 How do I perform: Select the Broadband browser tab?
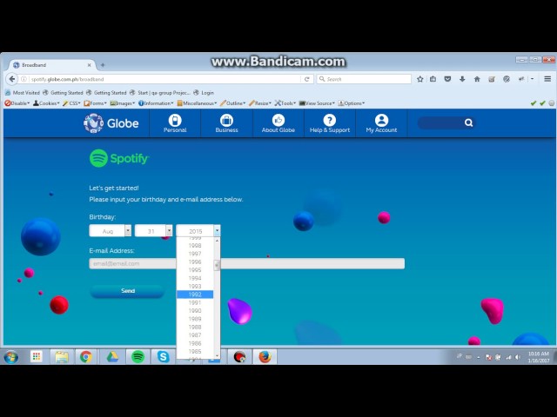click(52, 65)
